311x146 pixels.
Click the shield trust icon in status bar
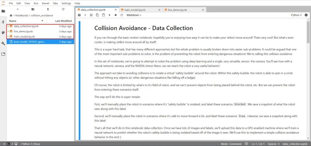[x=246, y=144]
